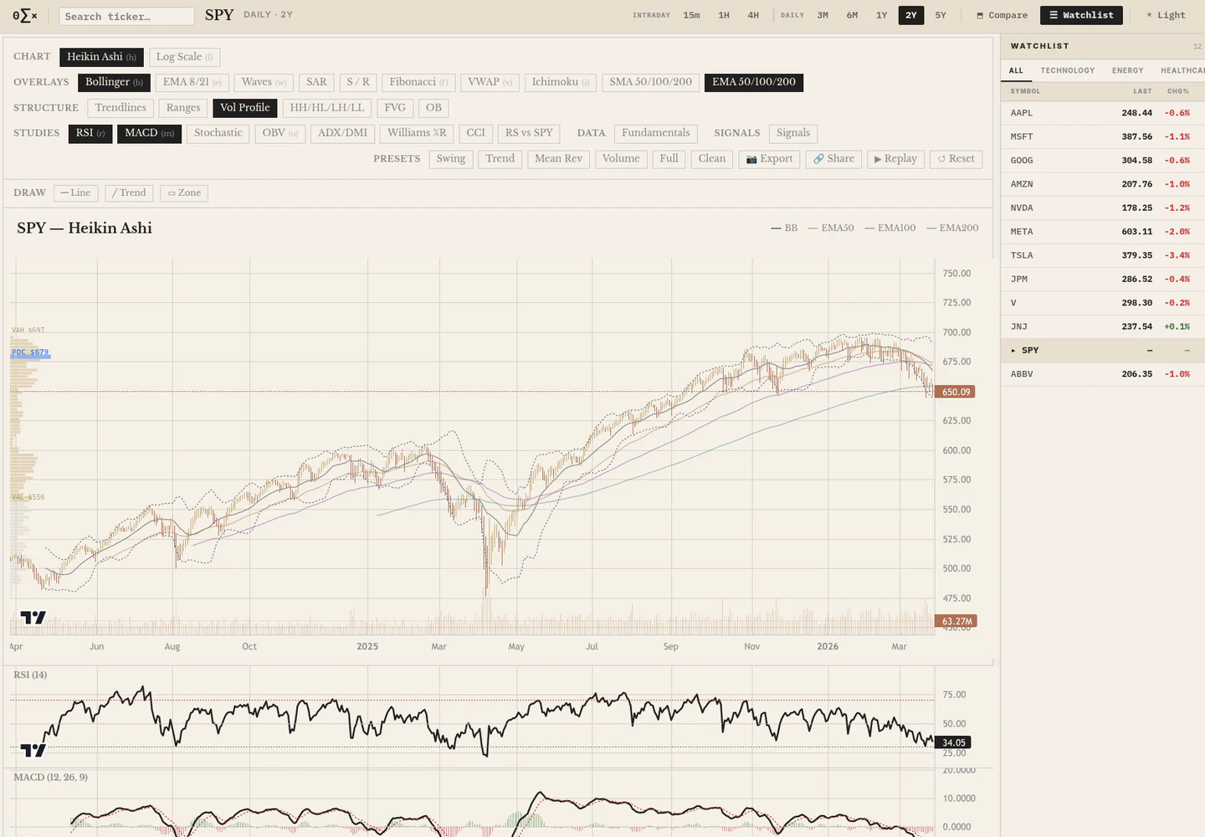The width and height of the screenshot is (1205, 837).
Task: Select the Line draw tool
Action: click(75, 193)
